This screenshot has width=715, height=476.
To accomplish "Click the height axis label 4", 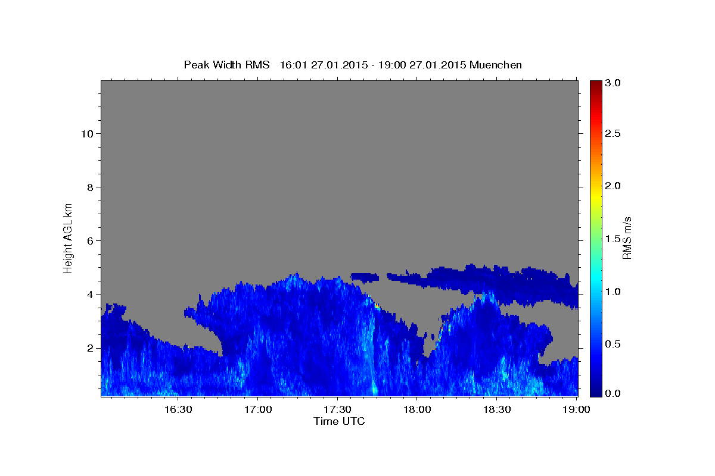I will click(90, 294).
